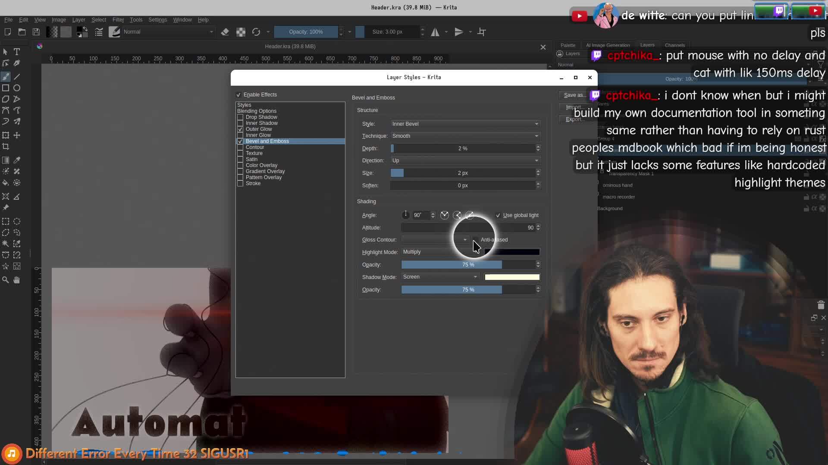Click the horizontal mirror tool icon
Viewport: 828px width, 465px height.
click(x=435, y=32)
